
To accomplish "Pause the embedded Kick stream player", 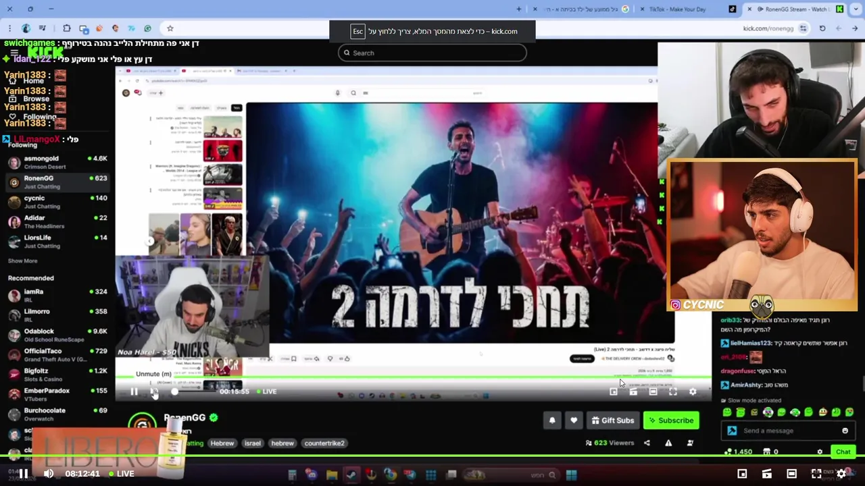I will 134,391.
